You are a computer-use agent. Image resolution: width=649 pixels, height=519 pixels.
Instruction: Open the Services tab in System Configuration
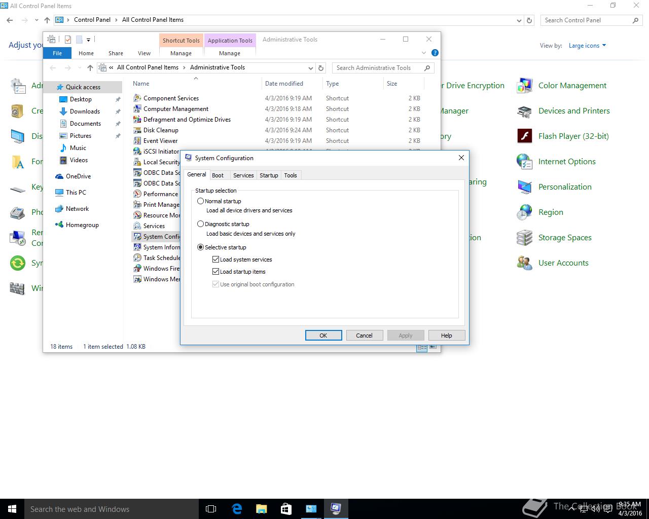(x=243, y=175)
